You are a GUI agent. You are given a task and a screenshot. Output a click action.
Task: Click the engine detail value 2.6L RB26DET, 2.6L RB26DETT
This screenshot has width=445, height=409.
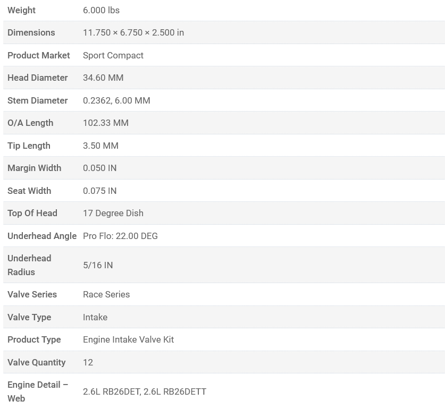coord(145,391)
